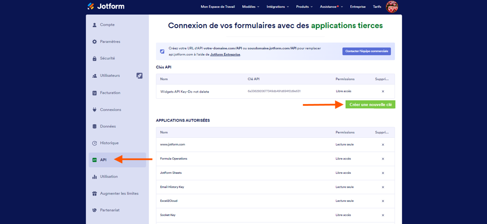487x224 pixels.
Task: Click the JotForm Sheets app name
Action: pos(171,173)
